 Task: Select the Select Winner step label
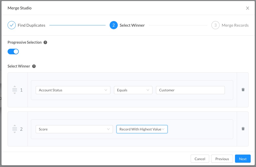click(132, 25)
